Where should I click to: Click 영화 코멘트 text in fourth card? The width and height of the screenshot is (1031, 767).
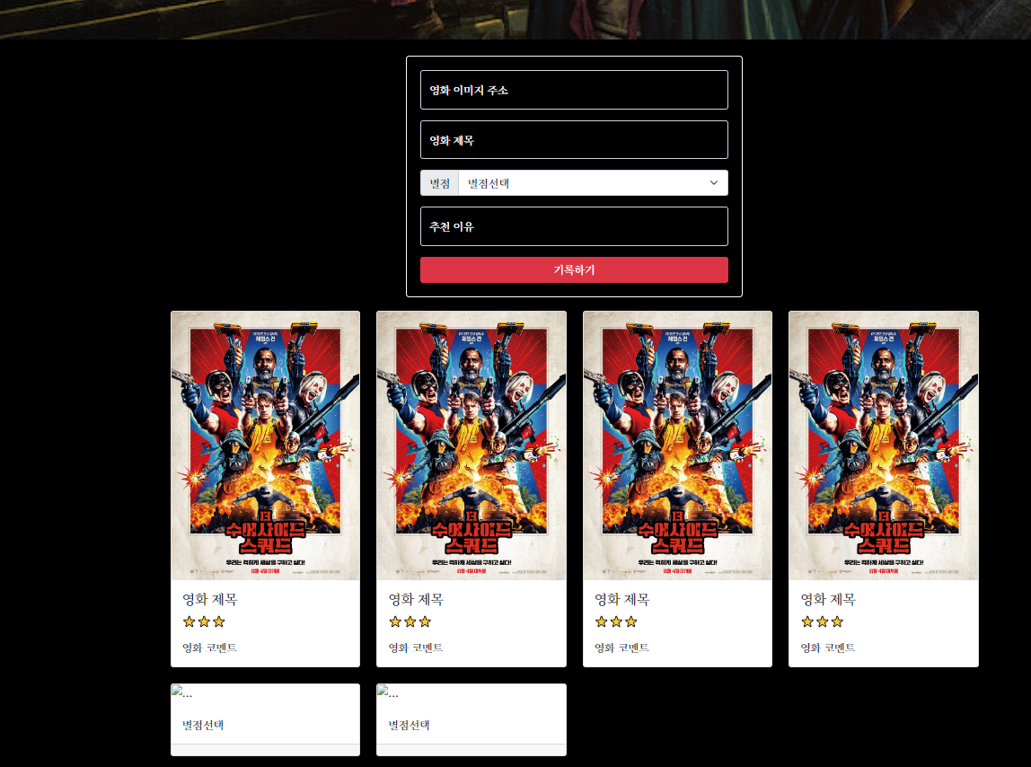(828, 648)
